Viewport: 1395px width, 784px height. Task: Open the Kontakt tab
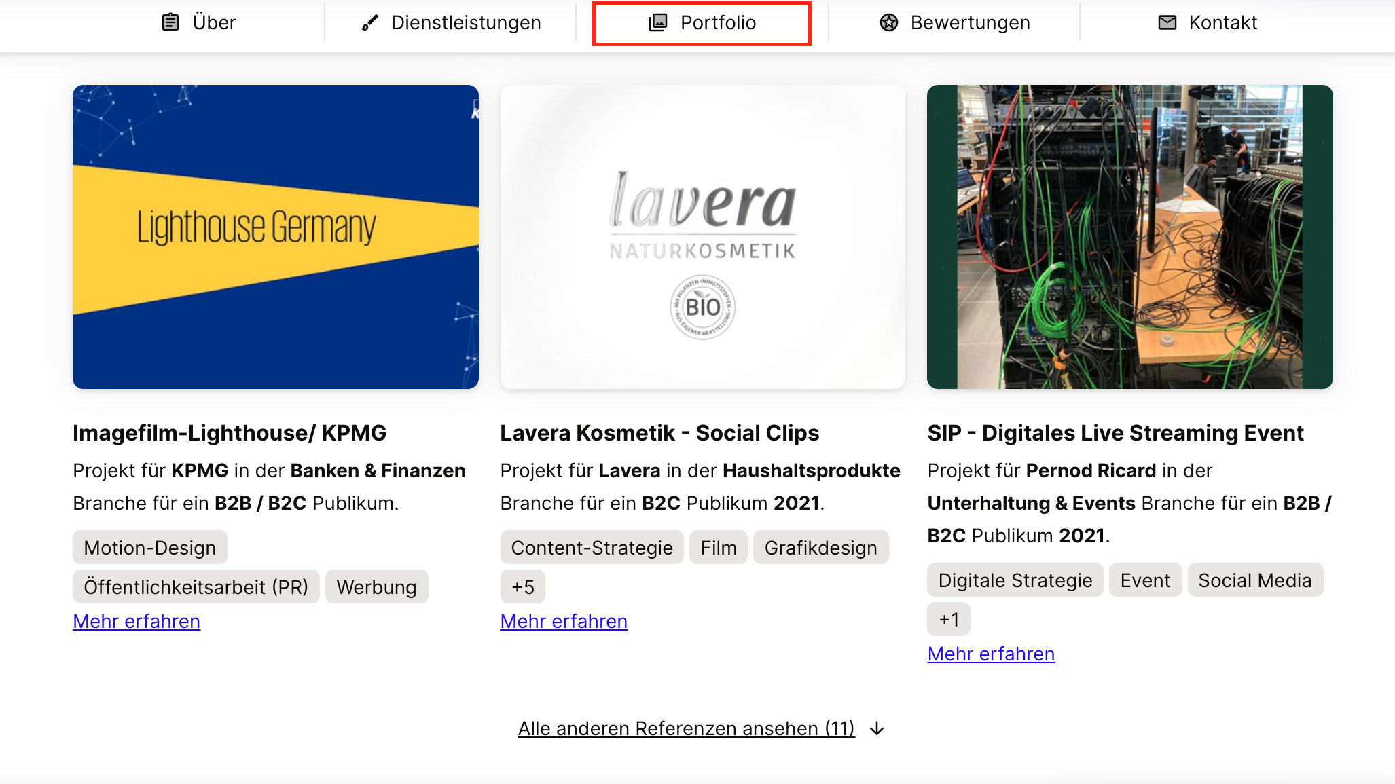click(x=1207, y=22)
